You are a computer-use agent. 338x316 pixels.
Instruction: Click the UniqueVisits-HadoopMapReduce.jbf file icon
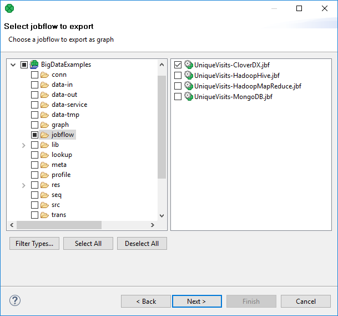tap(188, 86)
